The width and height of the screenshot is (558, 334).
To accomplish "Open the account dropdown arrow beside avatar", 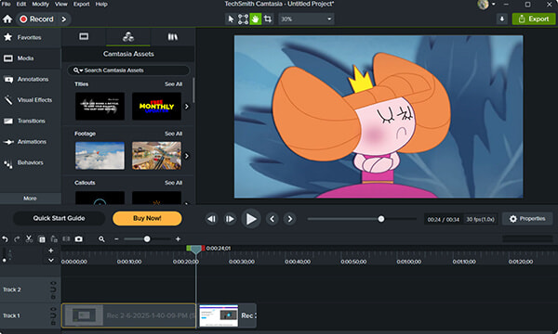I will tap(493, 5).
